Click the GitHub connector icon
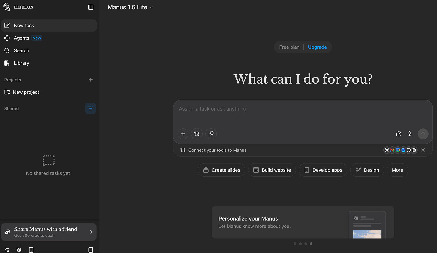437x253 pixels. [408, 150]
